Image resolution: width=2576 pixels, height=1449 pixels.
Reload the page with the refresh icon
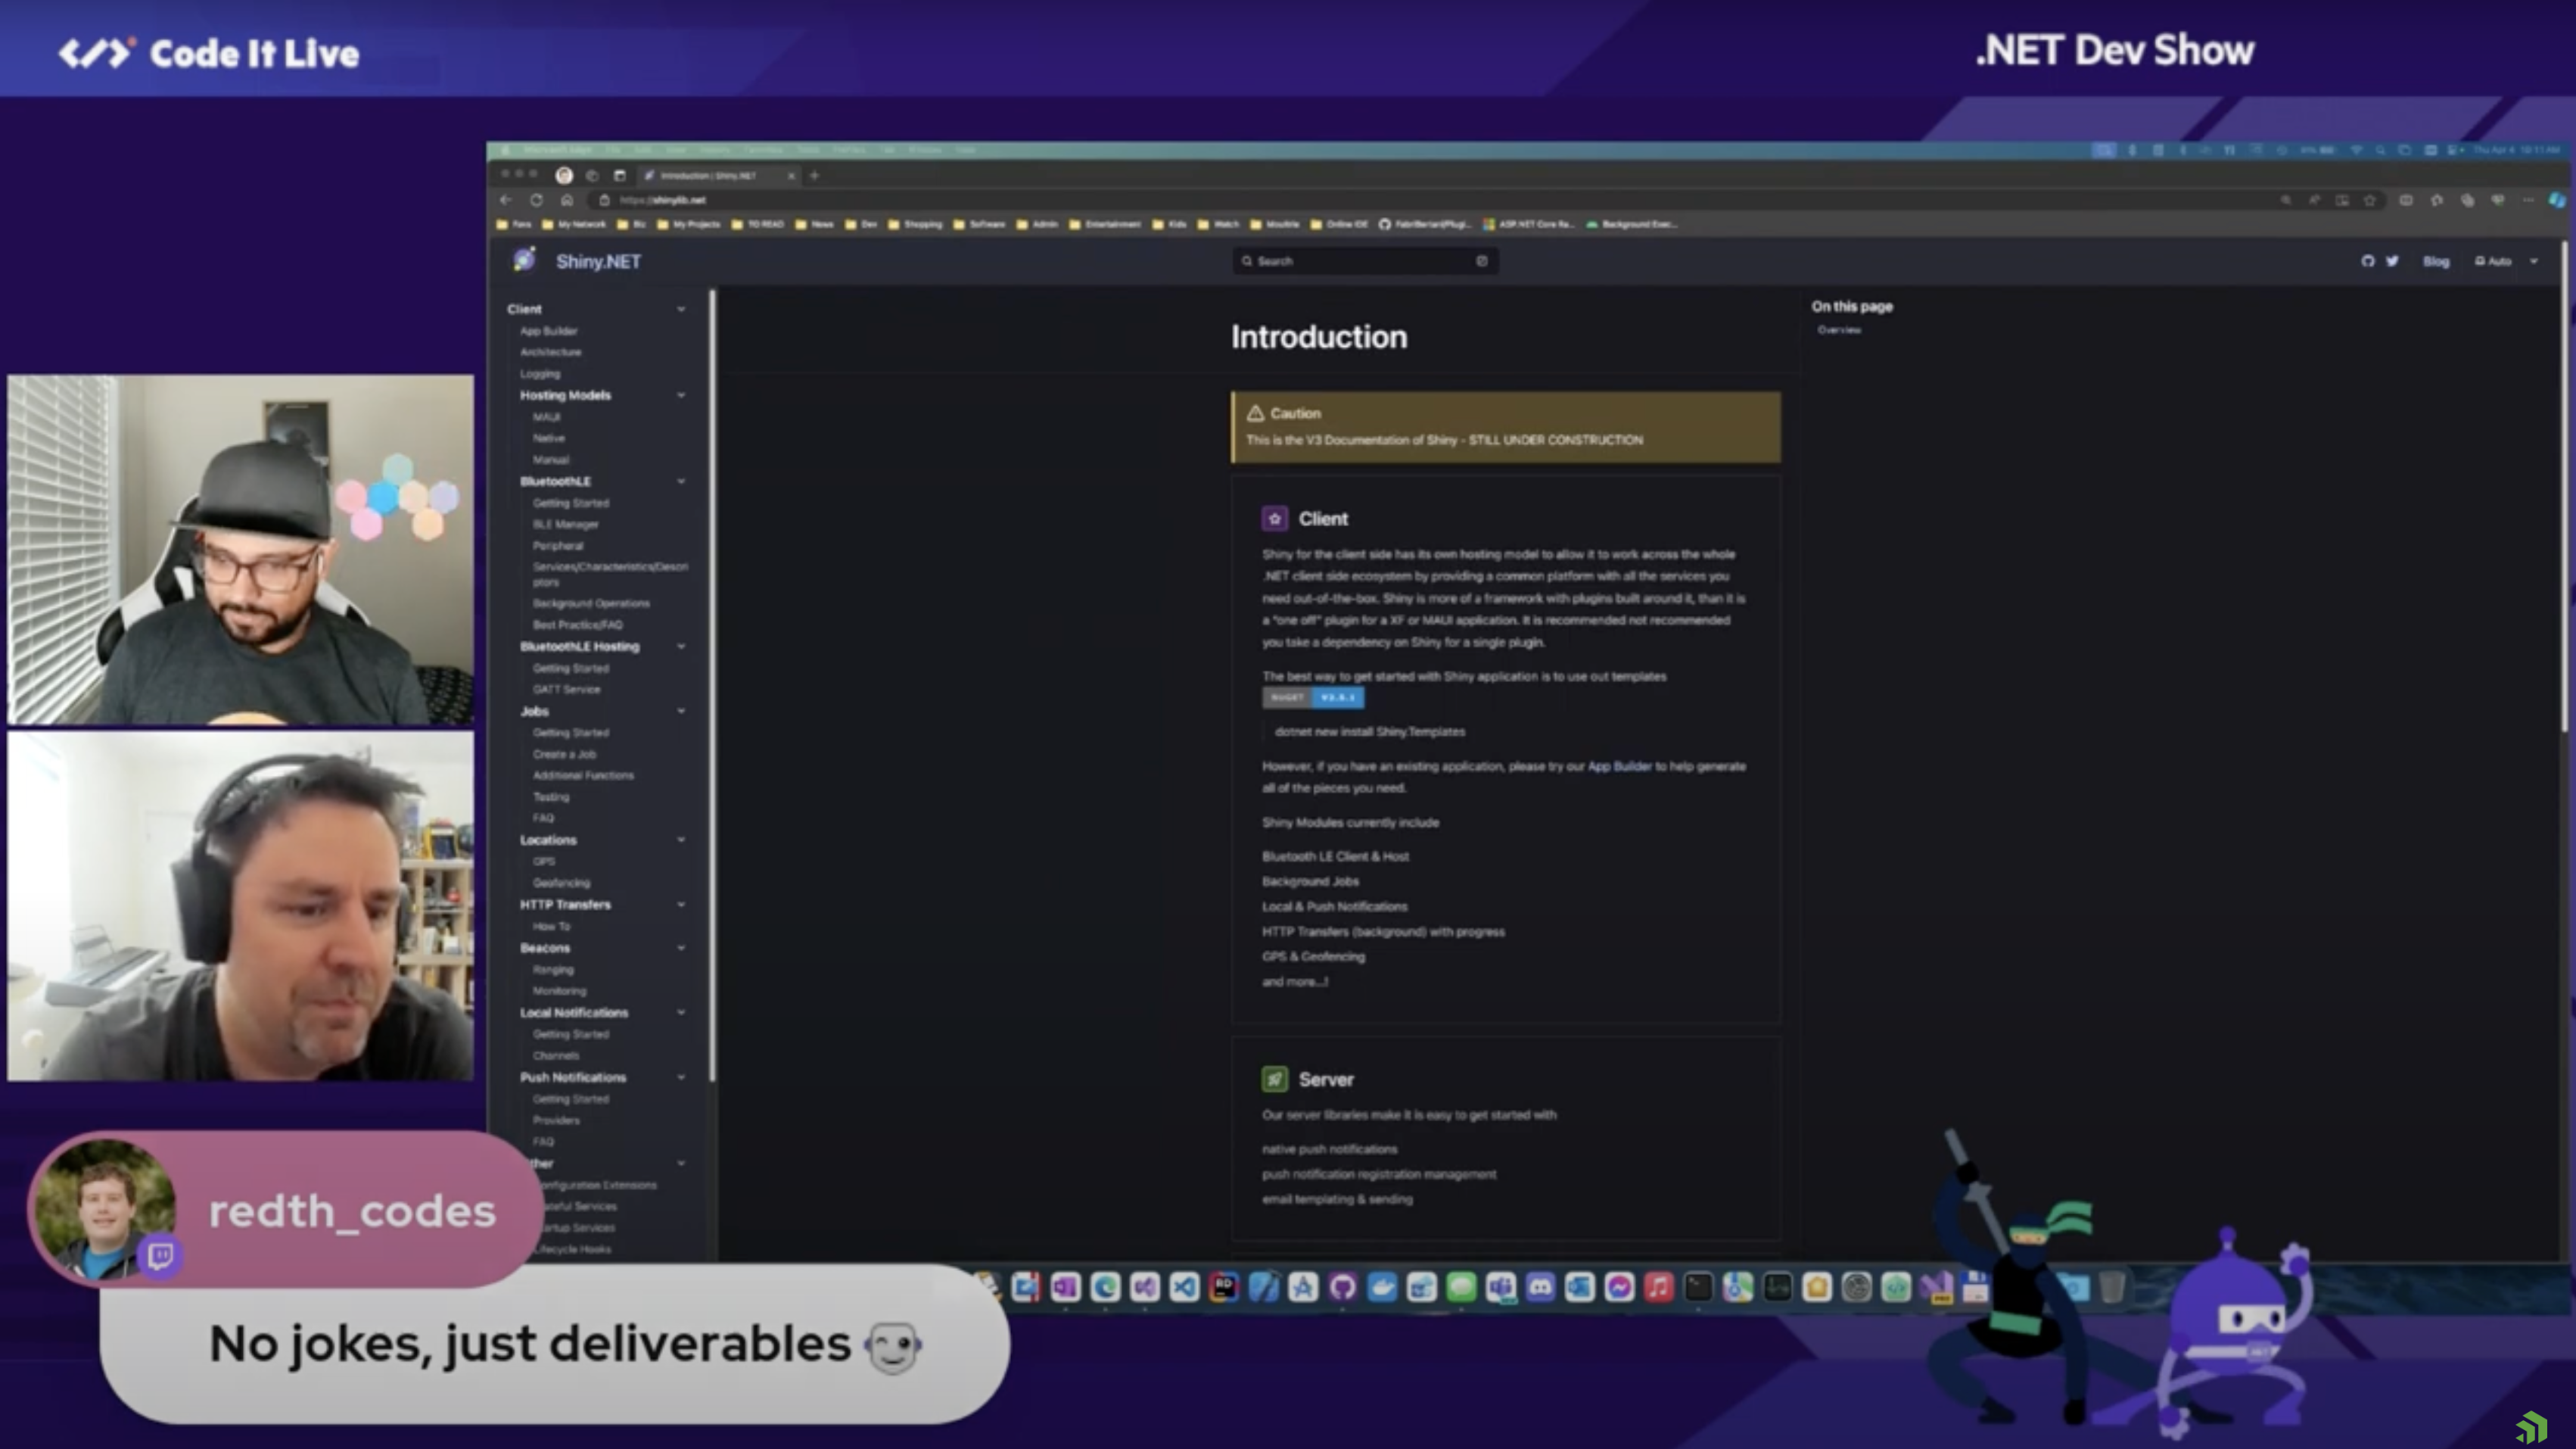click(536, 200)
